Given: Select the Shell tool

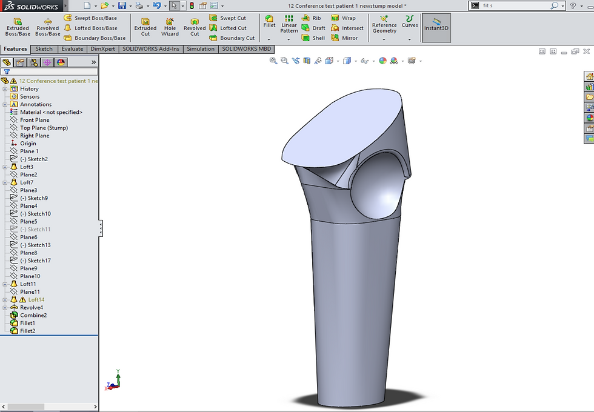Looking at the screenshot, I should (313, 38).
